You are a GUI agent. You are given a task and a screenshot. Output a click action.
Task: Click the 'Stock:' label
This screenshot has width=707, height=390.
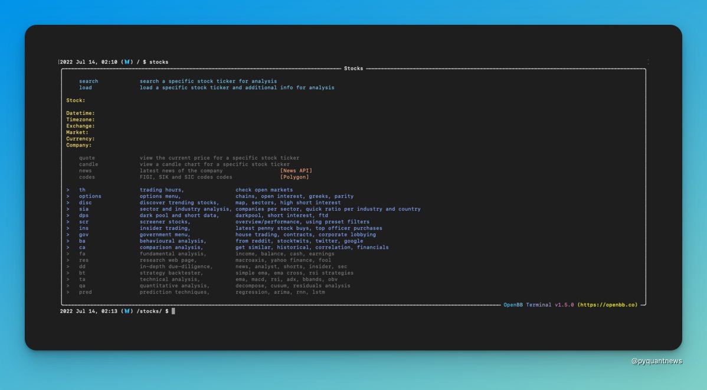[76, 100]
